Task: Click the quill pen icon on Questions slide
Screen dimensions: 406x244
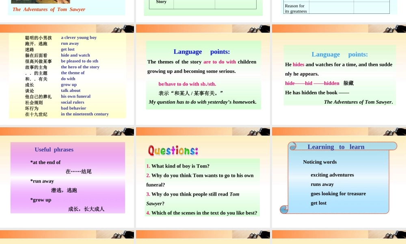Action: click(x=257, y=132)
